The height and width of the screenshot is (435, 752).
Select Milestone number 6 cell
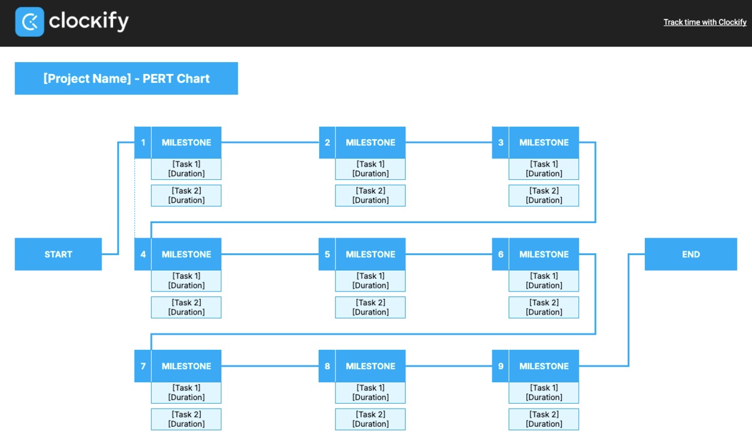[500, 254]
